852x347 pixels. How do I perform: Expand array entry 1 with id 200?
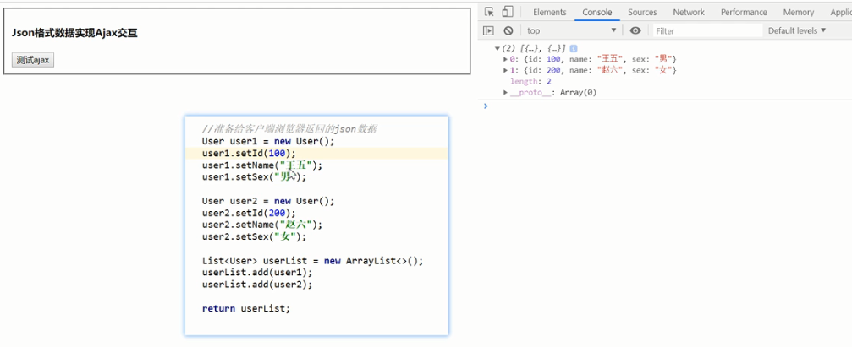(506, 70)
